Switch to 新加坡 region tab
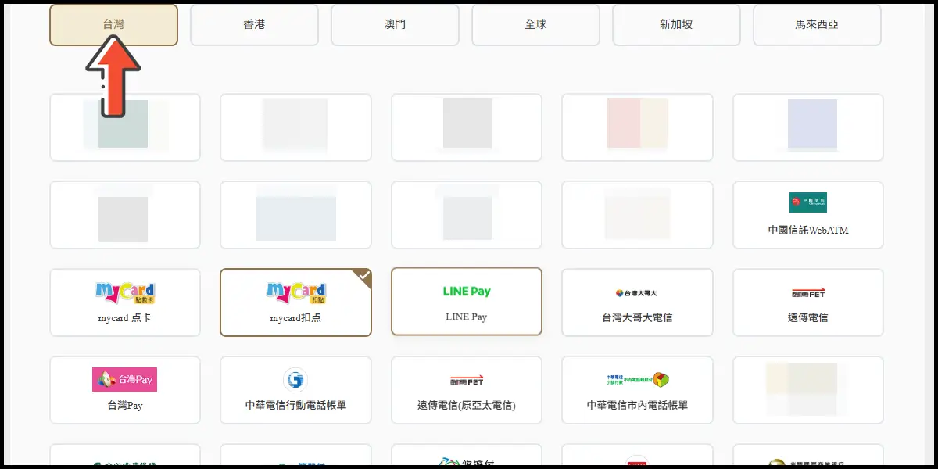The height and width of the screenshot is (469, 938). [676, 25]
